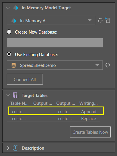This screenshot has width=117, height=156.
Task: Refresh the existing database list
Action: coord(108,65)
